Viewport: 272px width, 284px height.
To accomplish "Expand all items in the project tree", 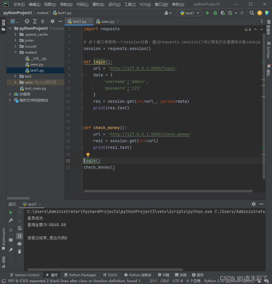I will coord(35,21).
